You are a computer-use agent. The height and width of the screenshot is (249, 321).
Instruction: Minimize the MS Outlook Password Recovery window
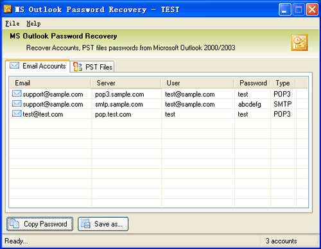pos(285,10)
